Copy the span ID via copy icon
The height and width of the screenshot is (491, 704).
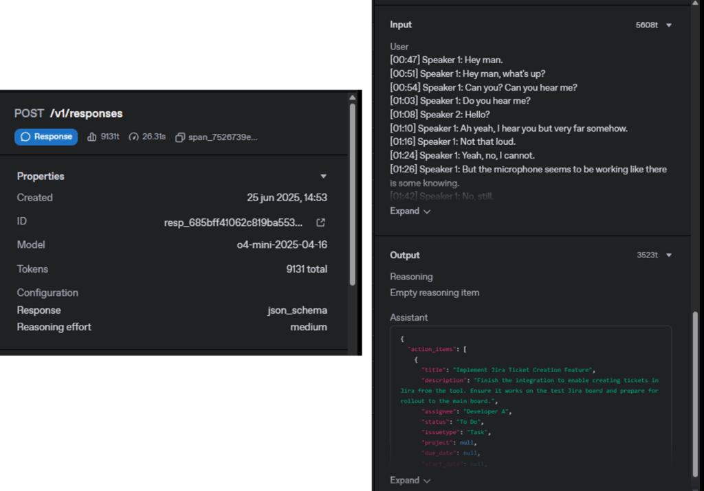[180, 137]
